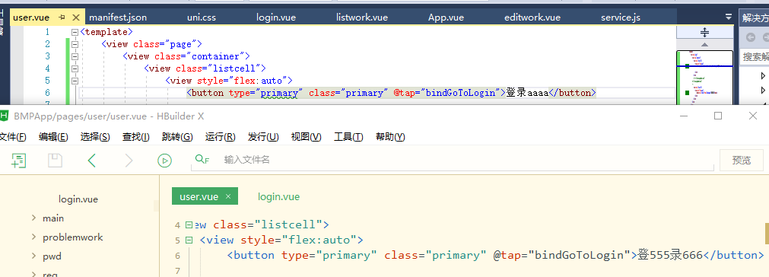769x277 pixels.
Task: Click the 登555录666 text in HBuilder X
Action: [x=670, y=255]
